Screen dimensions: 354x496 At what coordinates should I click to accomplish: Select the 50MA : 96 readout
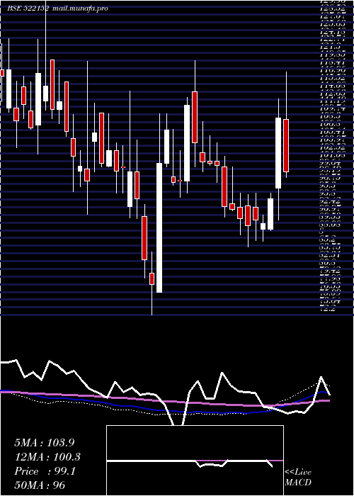pyautogui.click(x=40, y=485)
